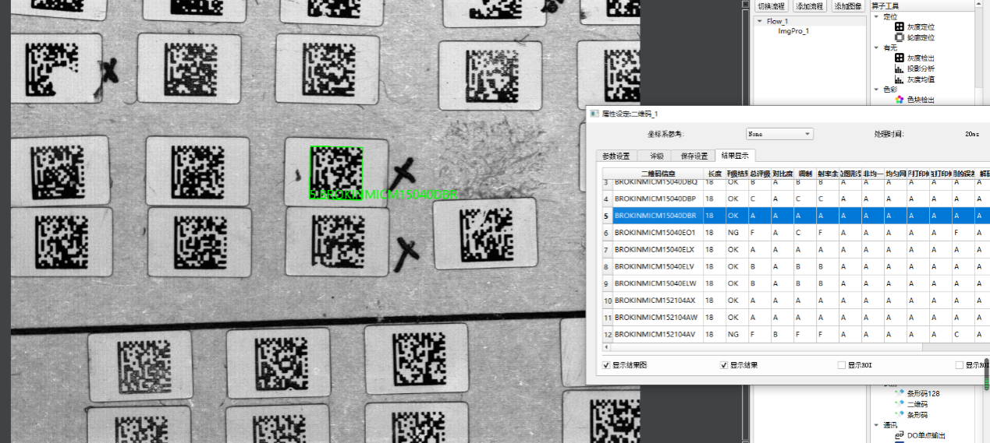The width and height of the screenshot is (990, 443).
Task: Uncheck the 显示结果图 checkbox
Action: coord(607,365)
